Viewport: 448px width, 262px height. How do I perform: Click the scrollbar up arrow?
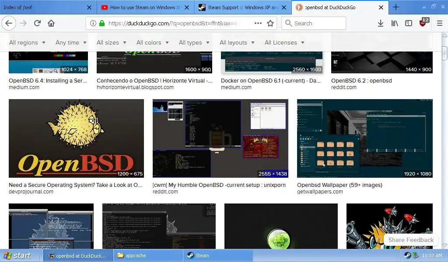click(x=444, y=36)
